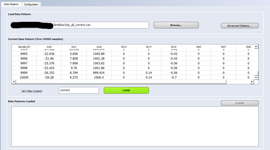Click AccX value -21.96
Viewport: 270px width, 150px height.
coord(49,59)
